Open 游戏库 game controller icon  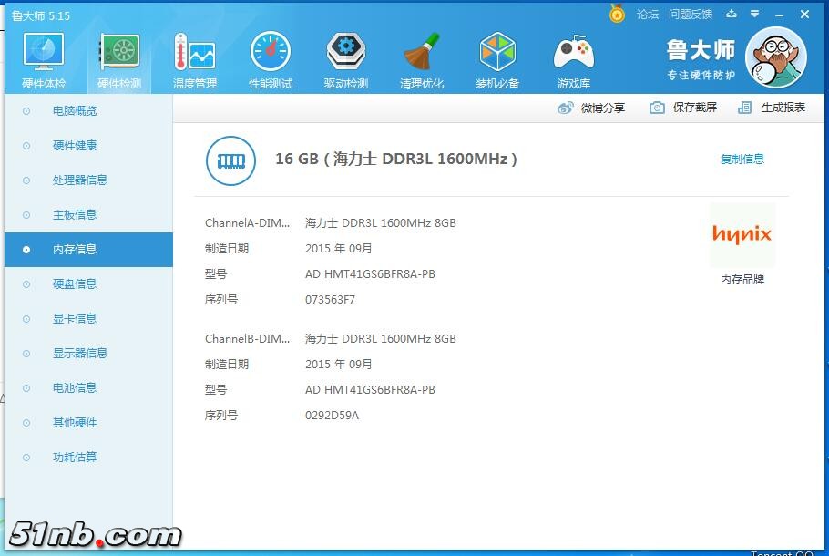(x=573, y=60)
